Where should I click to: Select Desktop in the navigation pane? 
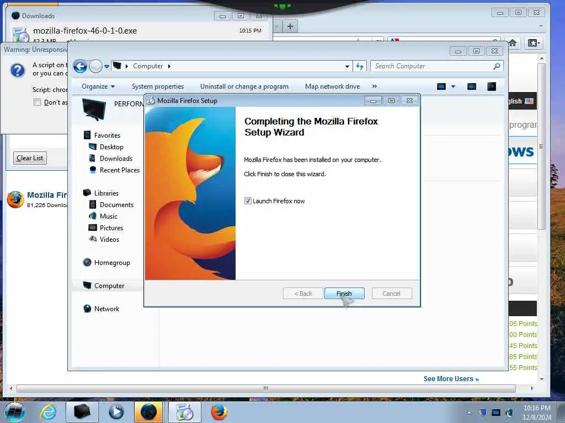(x=111, y=147)
